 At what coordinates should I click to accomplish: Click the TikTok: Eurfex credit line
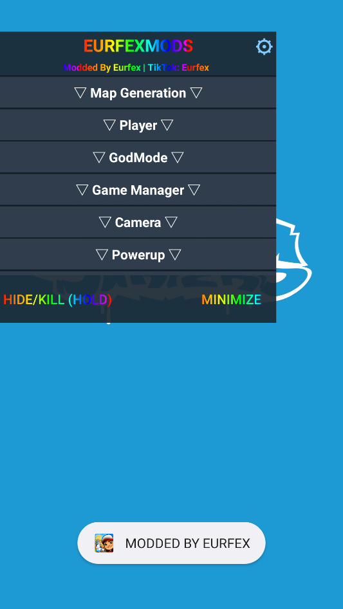coord(178,68)
